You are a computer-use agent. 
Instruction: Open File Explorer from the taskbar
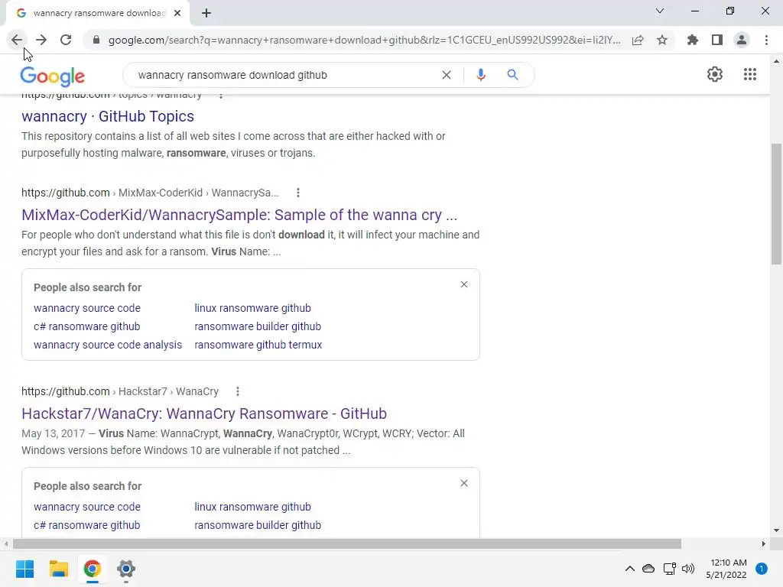(58, 569)
